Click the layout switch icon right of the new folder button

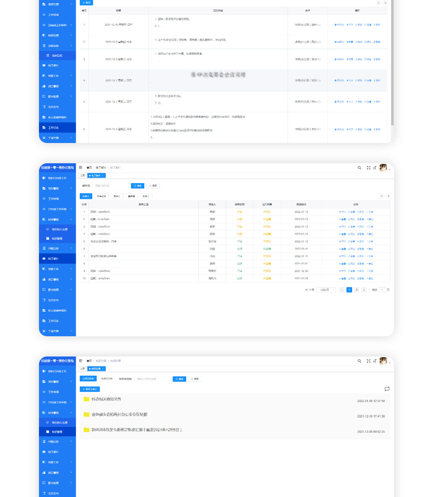point(387,389)
